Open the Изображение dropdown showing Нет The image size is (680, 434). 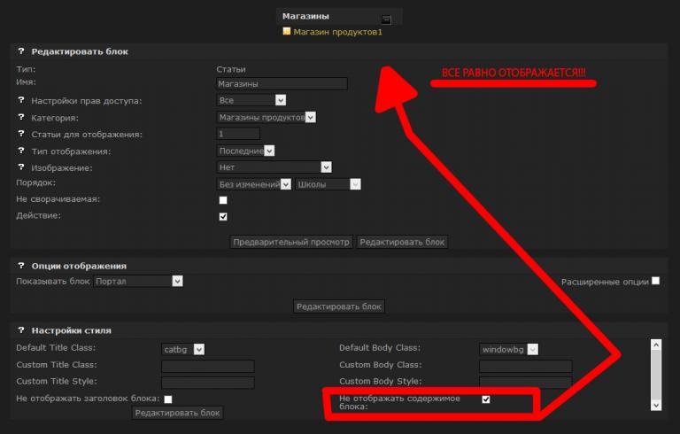tap(274, 167)
